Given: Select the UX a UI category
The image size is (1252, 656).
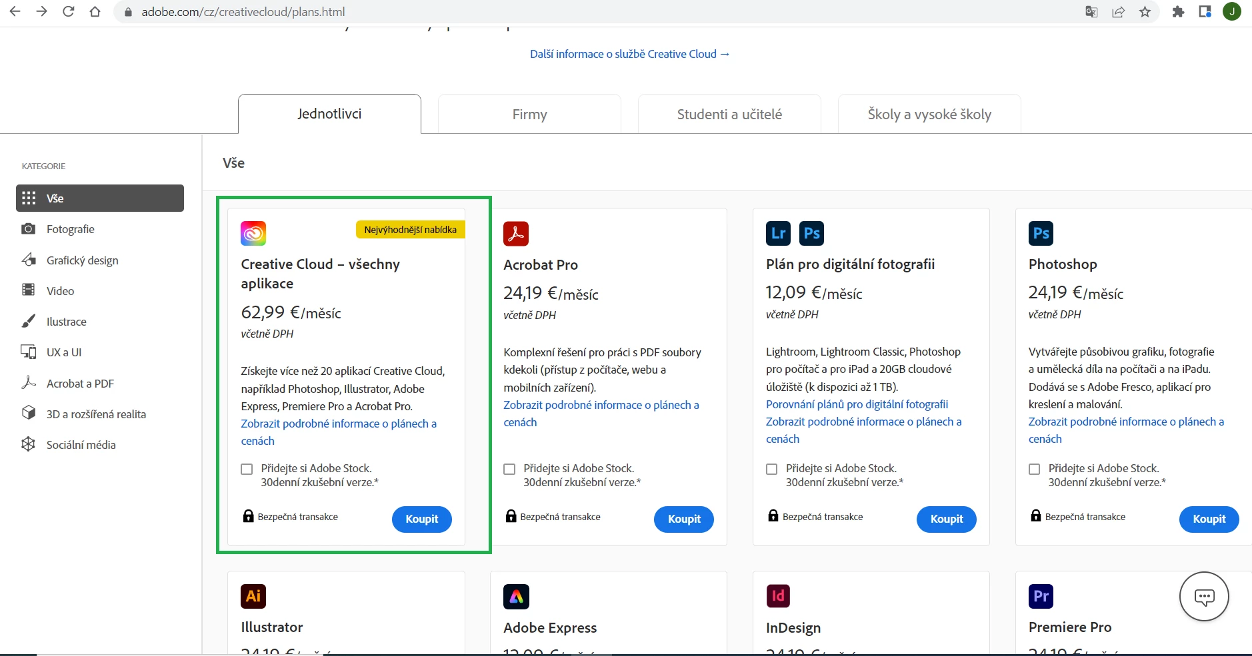Looking at the screenshot, I should coord(100,352).
